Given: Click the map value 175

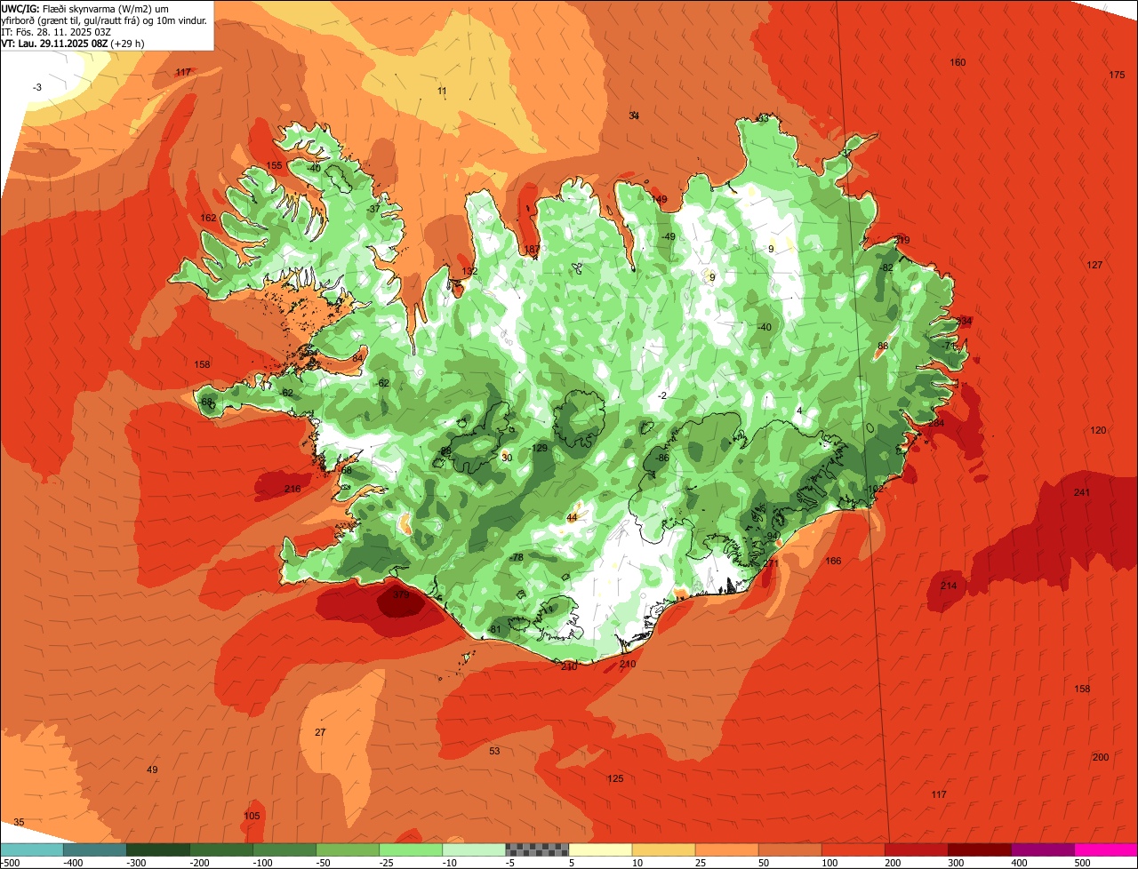Looking at the screenshot, I should click(x=1117, y=75).
